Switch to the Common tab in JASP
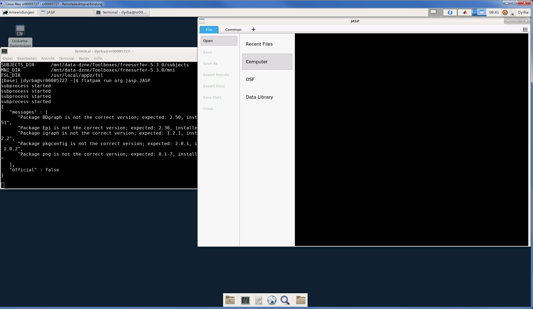The height and width of the screenshot is (309, 533). point(233,29)
